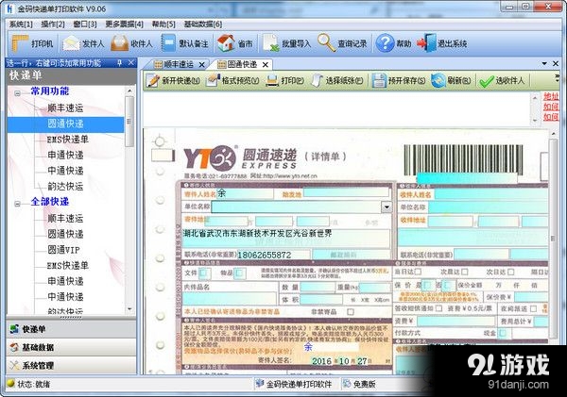Click the 刷新 refresh button
Viewport: 567px width, 397px height.
coord(451,80)
